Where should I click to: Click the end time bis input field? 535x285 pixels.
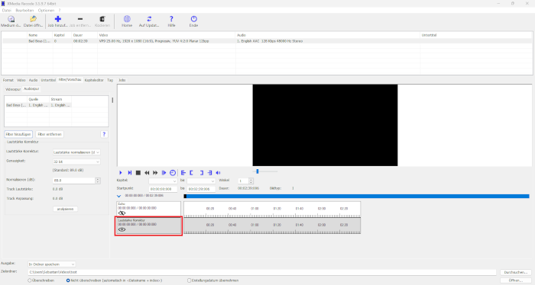click(x=201, y=189)
